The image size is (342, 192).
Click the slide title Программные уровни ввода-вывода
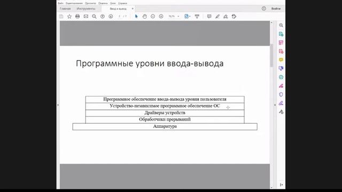pos(150,63)
